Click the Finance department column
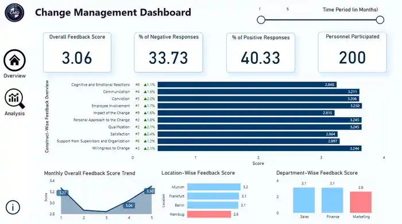 (x=333, y=200)
